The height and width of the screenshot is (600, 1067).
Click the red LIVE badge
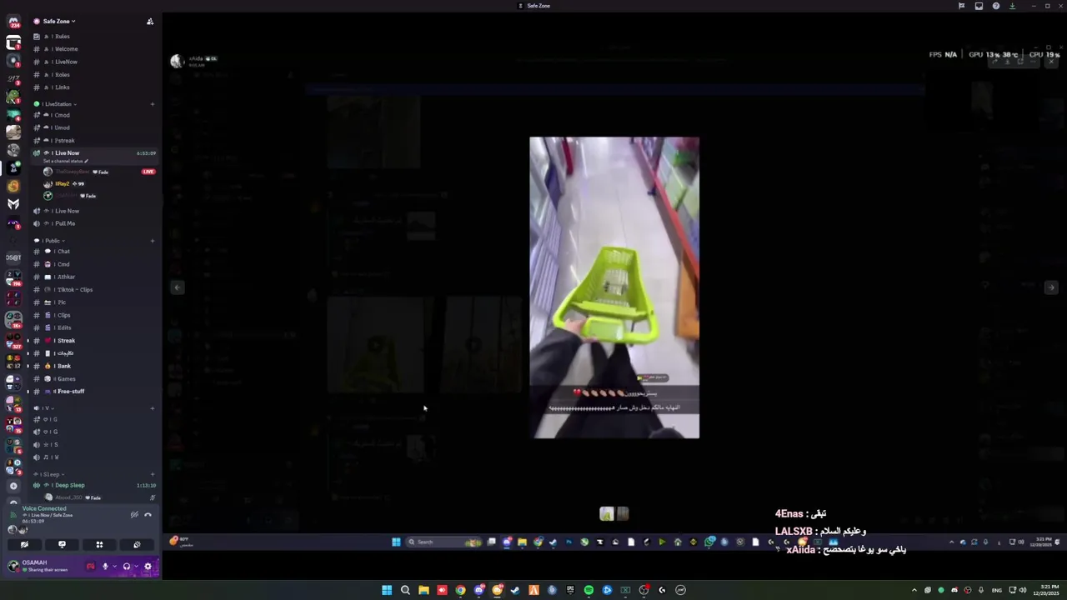click(x=148, y=172)
